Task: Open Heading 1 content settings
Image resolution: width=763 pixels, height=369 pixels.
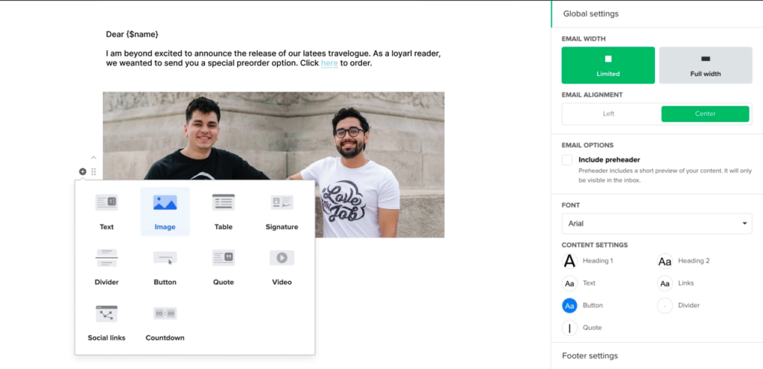Action: point(588,260)
